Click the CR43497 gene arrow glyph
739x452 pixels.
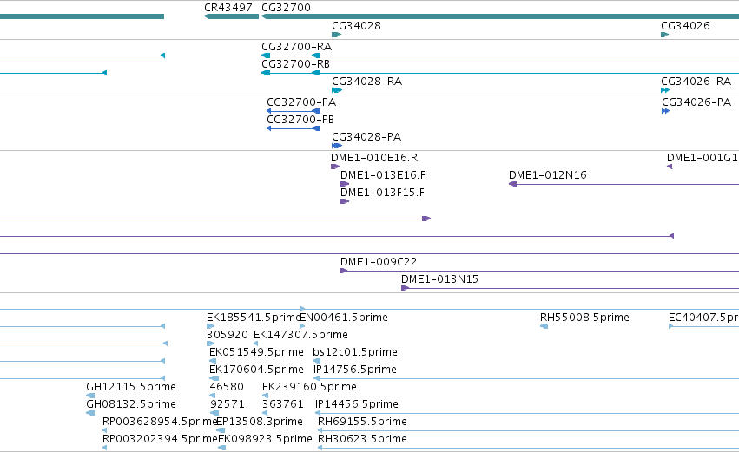[231, 16]
